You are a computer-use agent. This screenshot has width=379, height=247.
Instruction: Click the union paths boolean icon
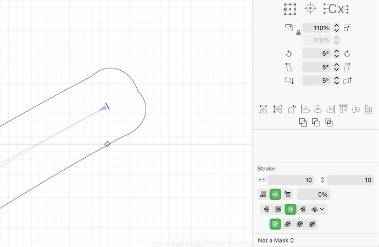point(303,122)
